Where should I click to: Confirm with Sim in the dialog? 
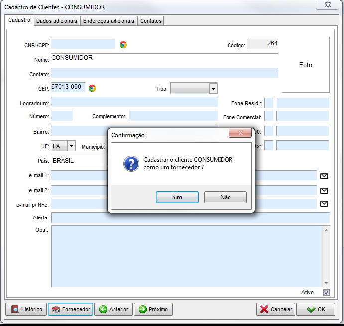coord(177,197)
